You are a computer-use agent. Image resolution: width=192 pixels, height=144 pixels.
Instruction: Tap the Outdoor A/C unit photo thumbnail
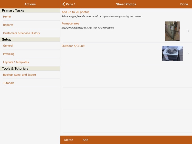point(172,54)
